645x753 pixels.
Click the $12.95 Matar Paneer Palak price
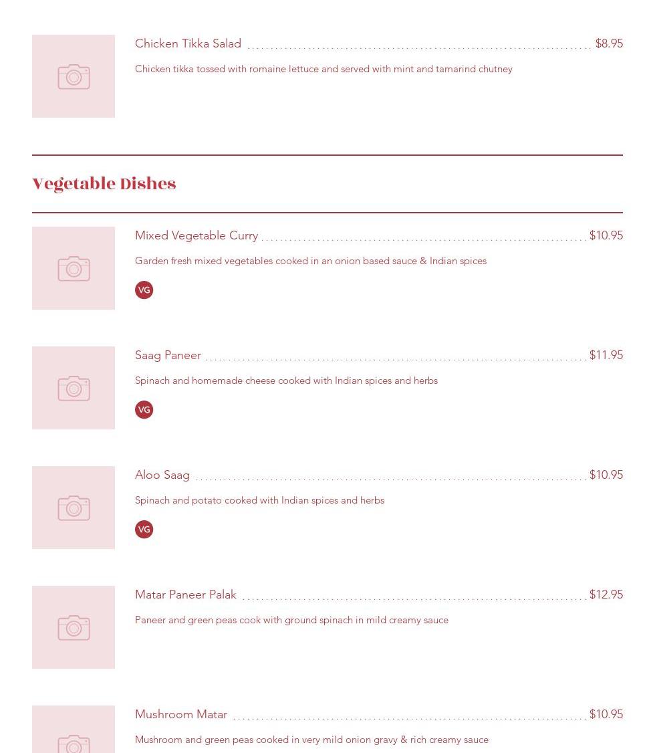click(606, 595)
